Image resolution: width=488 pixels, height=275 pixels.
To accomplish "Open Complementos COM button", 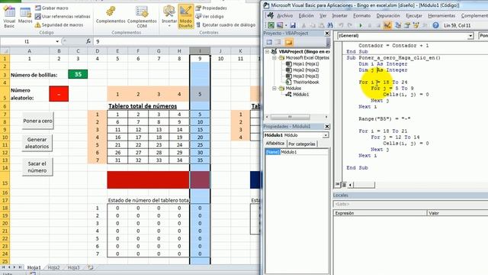I will point(142,17).
